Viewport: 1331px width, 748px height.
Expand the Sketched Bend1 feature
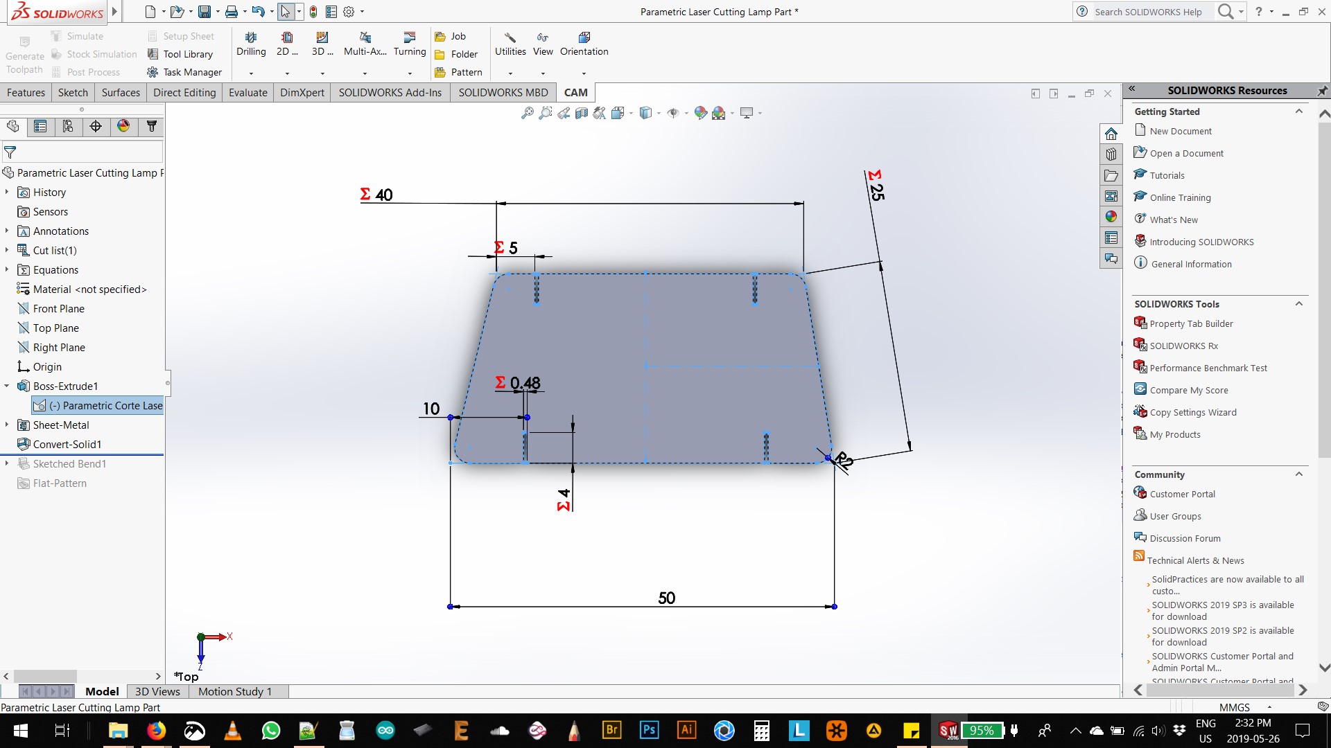point(7,463)
